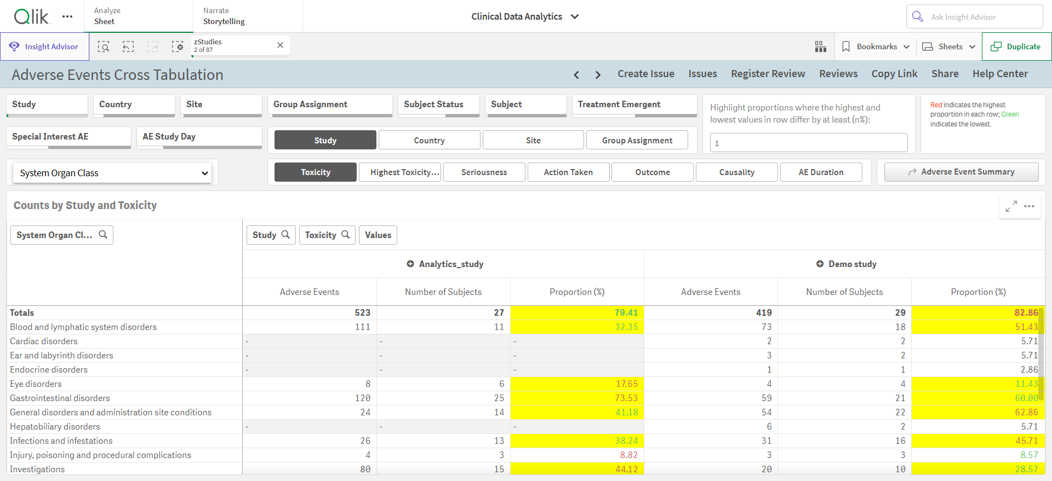
Task: Open the Country filter pane
Action: click(x=134, y=105)
